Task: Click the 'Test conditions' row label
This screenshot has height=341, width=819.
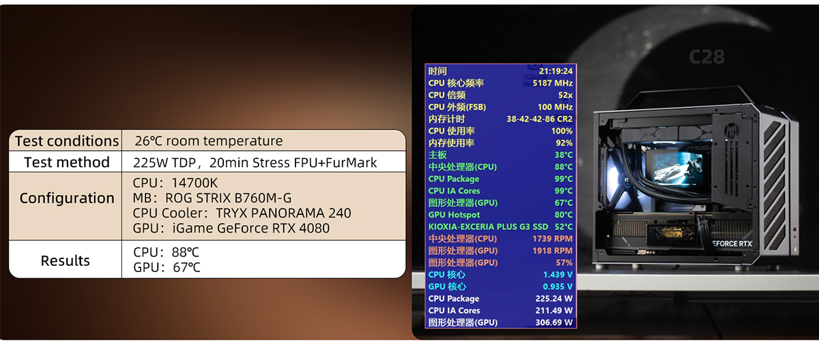Action: (x=67, y=141)
